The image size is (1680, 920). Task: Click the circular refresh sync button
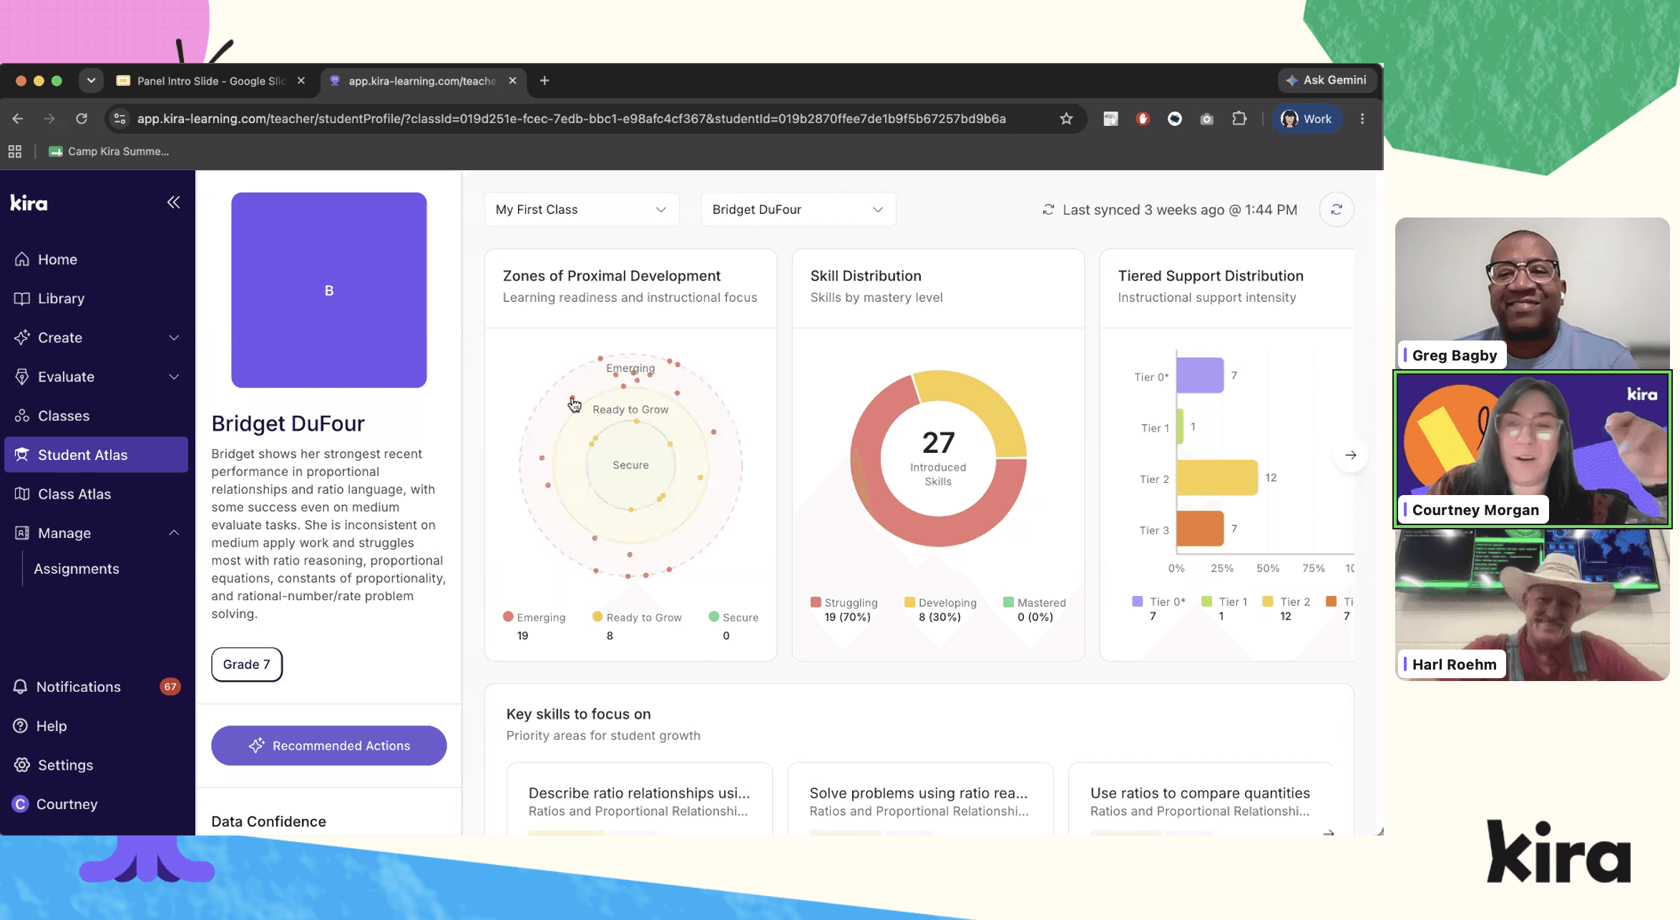(1336, 210)
